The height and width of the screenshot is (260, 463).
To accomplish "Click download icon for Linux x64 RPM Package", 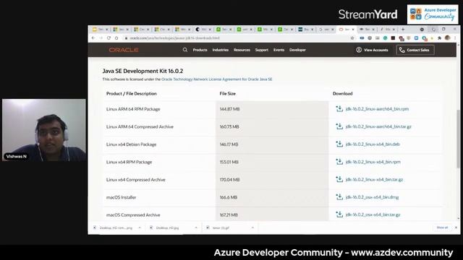I will click(x=339, y=162).
